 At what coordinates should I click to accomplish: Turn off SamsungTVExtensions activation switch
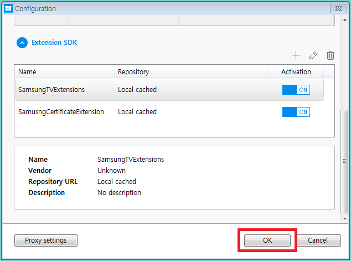(296, 90)
